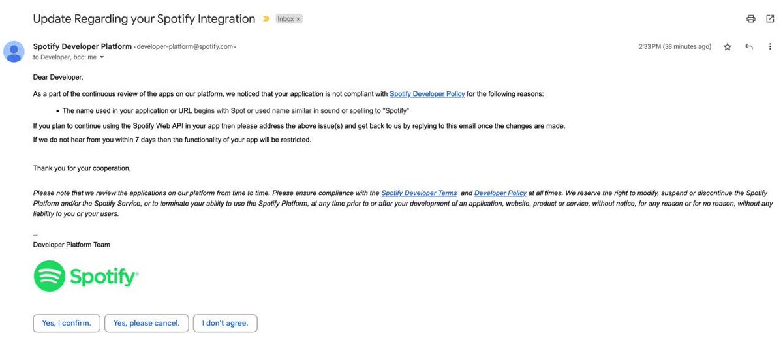Click the Spotify logo image in signature
The image size is (783, 340).
[86, 276]
